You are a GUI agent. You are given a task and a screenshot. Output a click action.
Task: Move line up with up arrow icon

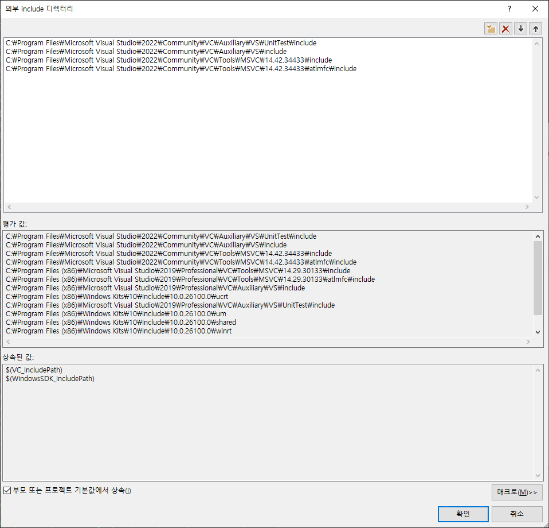[x=536, y=29]
